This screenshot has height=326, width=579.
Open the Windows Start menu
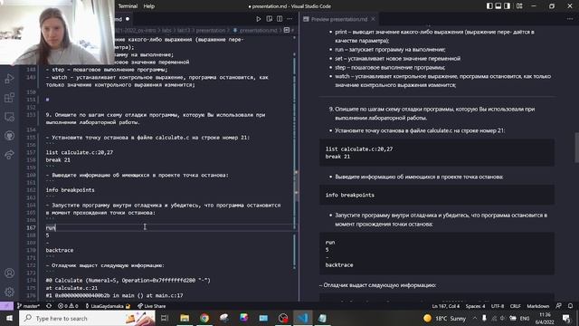[9, 318]
